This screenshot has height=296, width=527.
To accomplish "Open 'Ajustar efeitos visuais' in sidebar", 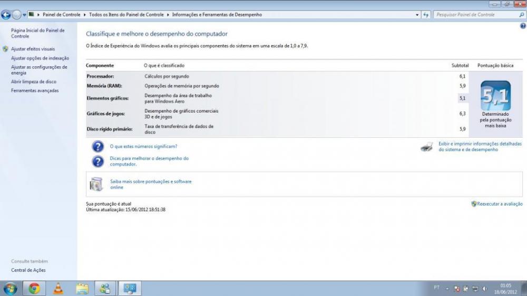I will point(33,49).
